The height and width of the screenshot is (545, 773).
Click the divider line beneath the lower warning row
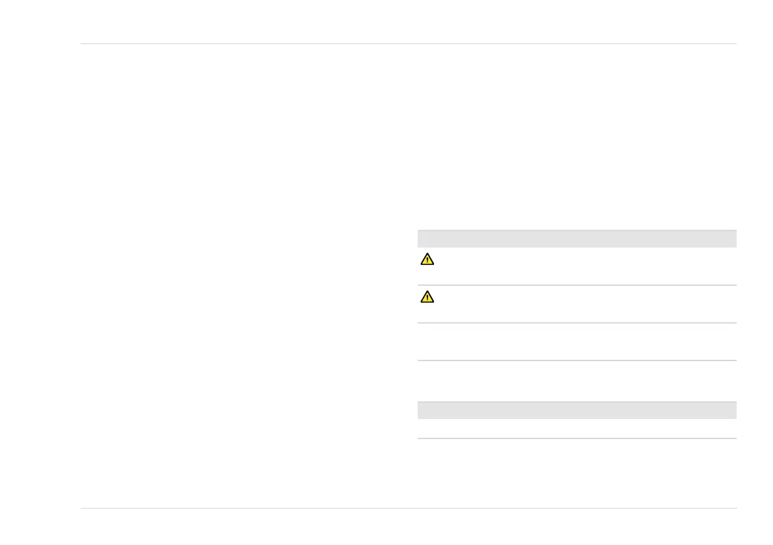click(576, 323)
